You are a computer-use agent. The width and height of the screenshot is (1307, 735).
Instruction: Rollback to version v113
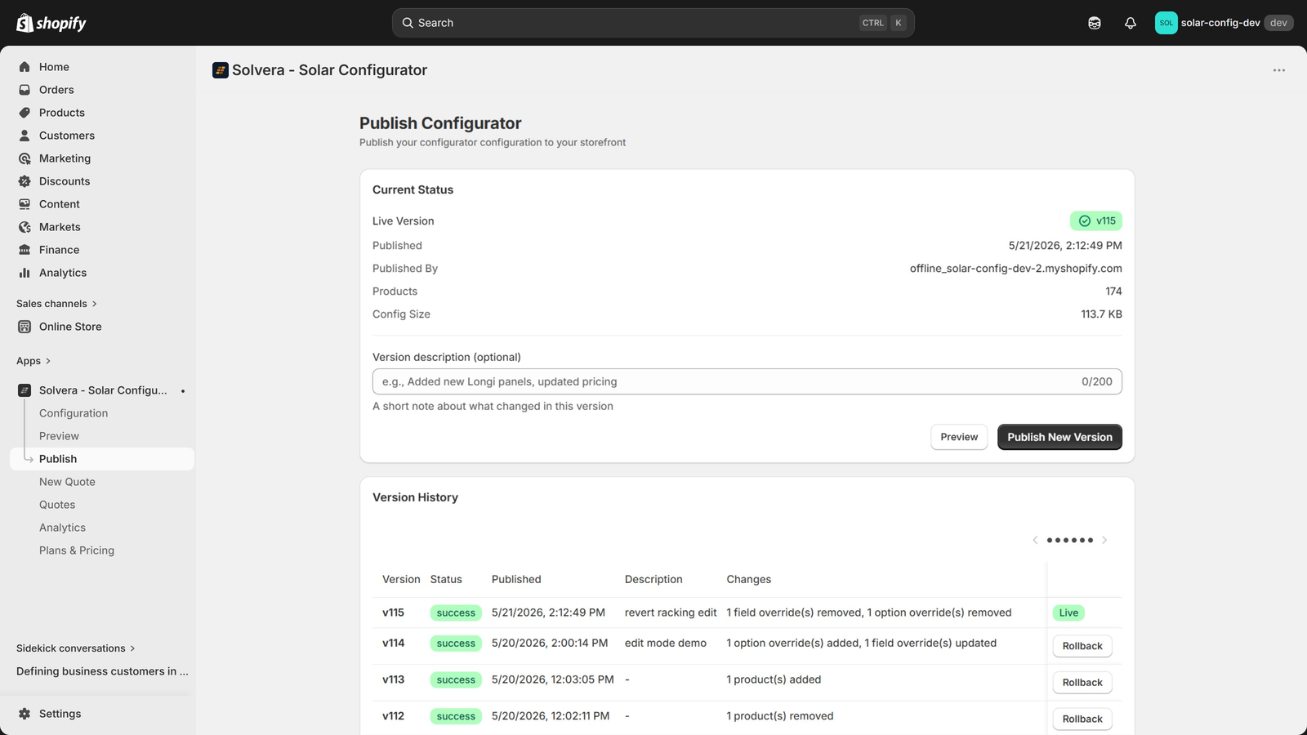coord(1082,683)
